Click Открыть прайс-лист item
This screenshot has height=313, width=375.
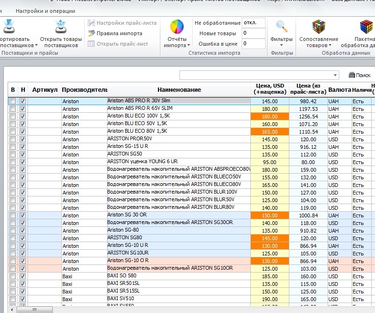118,44
